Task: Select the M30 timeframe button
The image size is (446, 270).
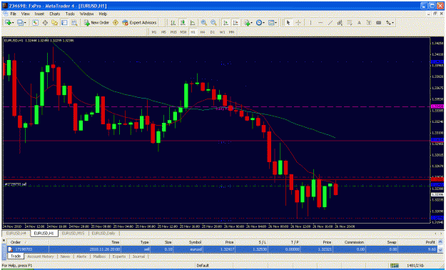Action: click(183, 32)
